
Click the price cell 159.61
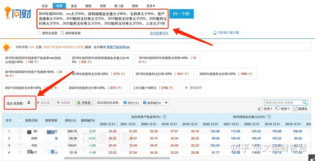[x=72, y=145]
